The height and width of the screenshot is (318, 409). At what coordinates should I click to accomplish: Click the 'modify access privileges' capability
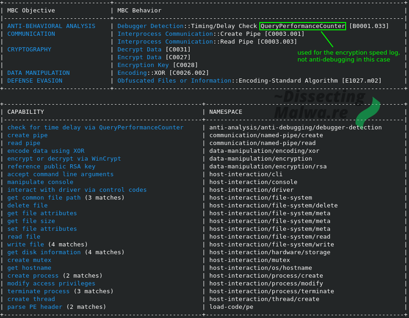point(51,283)
